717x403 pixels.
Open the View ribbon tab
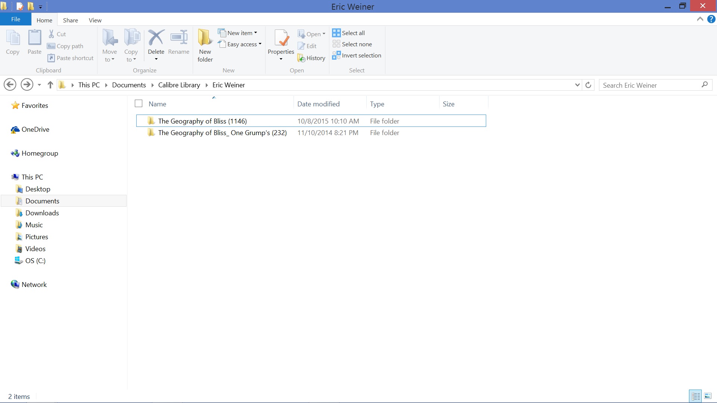(95, 20)
